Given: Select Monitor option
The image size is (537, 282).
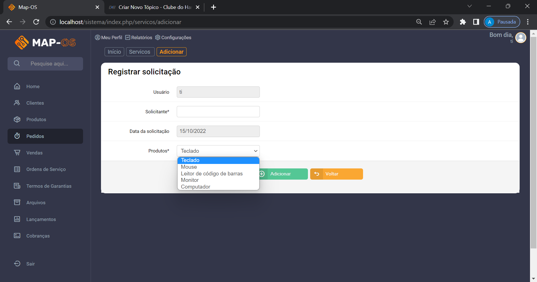Looking at the screenshot, I should point(218,180).
